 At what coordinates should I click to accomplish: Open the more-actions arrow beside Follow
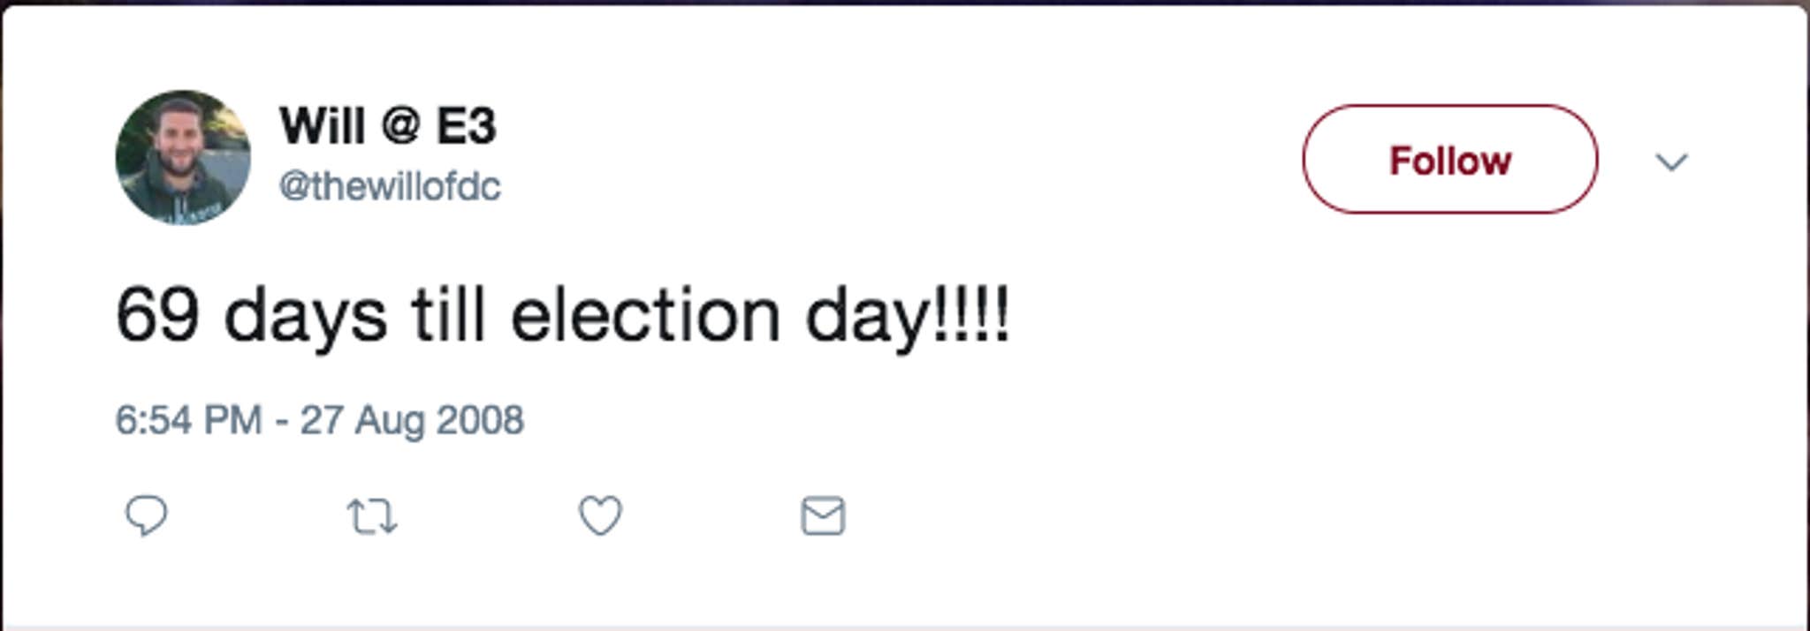pos(1670,162)
